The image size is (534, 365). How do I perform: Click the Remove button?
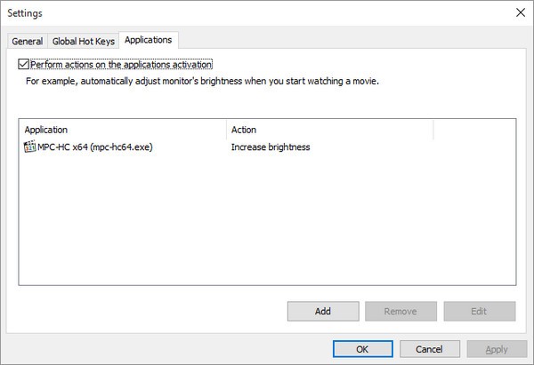click(400, 311)
